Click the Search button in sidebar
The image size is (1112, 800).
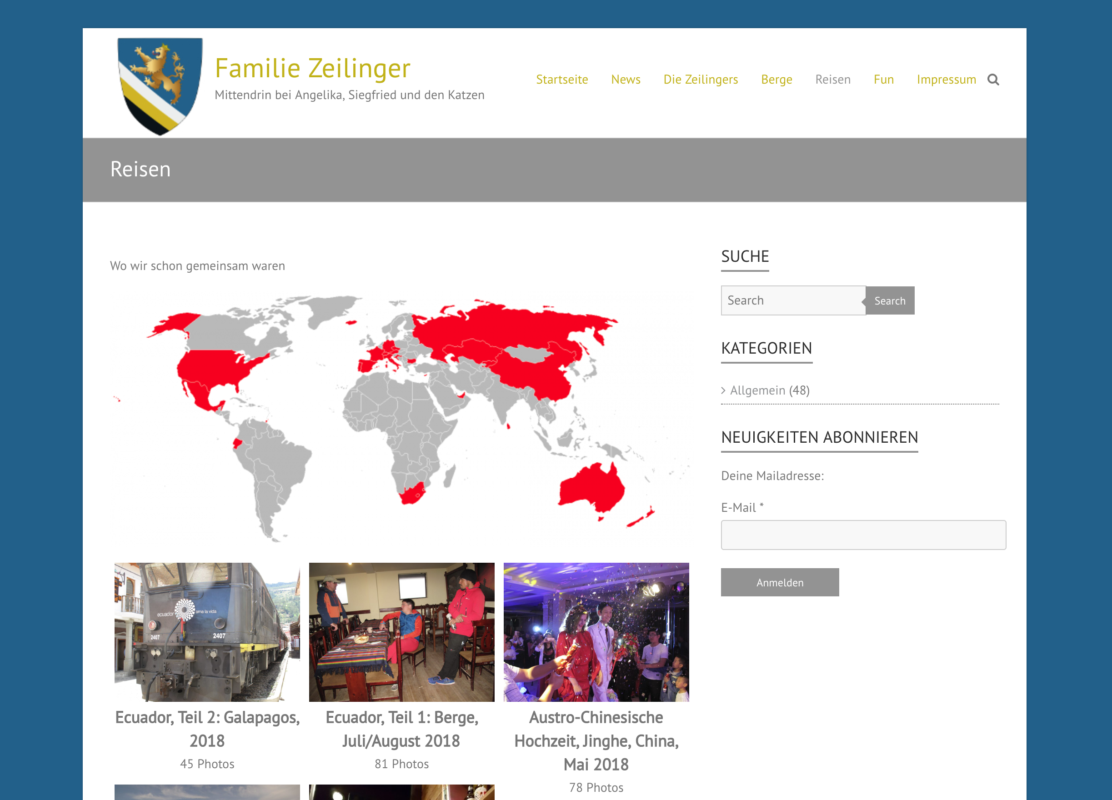point(890,300)
